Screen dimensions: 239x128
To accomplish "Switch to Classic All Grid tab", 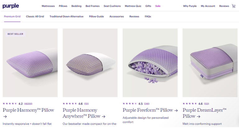I will coord(35,16).
